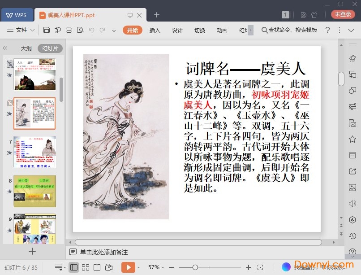The image size is (361, 275).
Task: Click the help question mark icon
Action: tap(327, 30)
